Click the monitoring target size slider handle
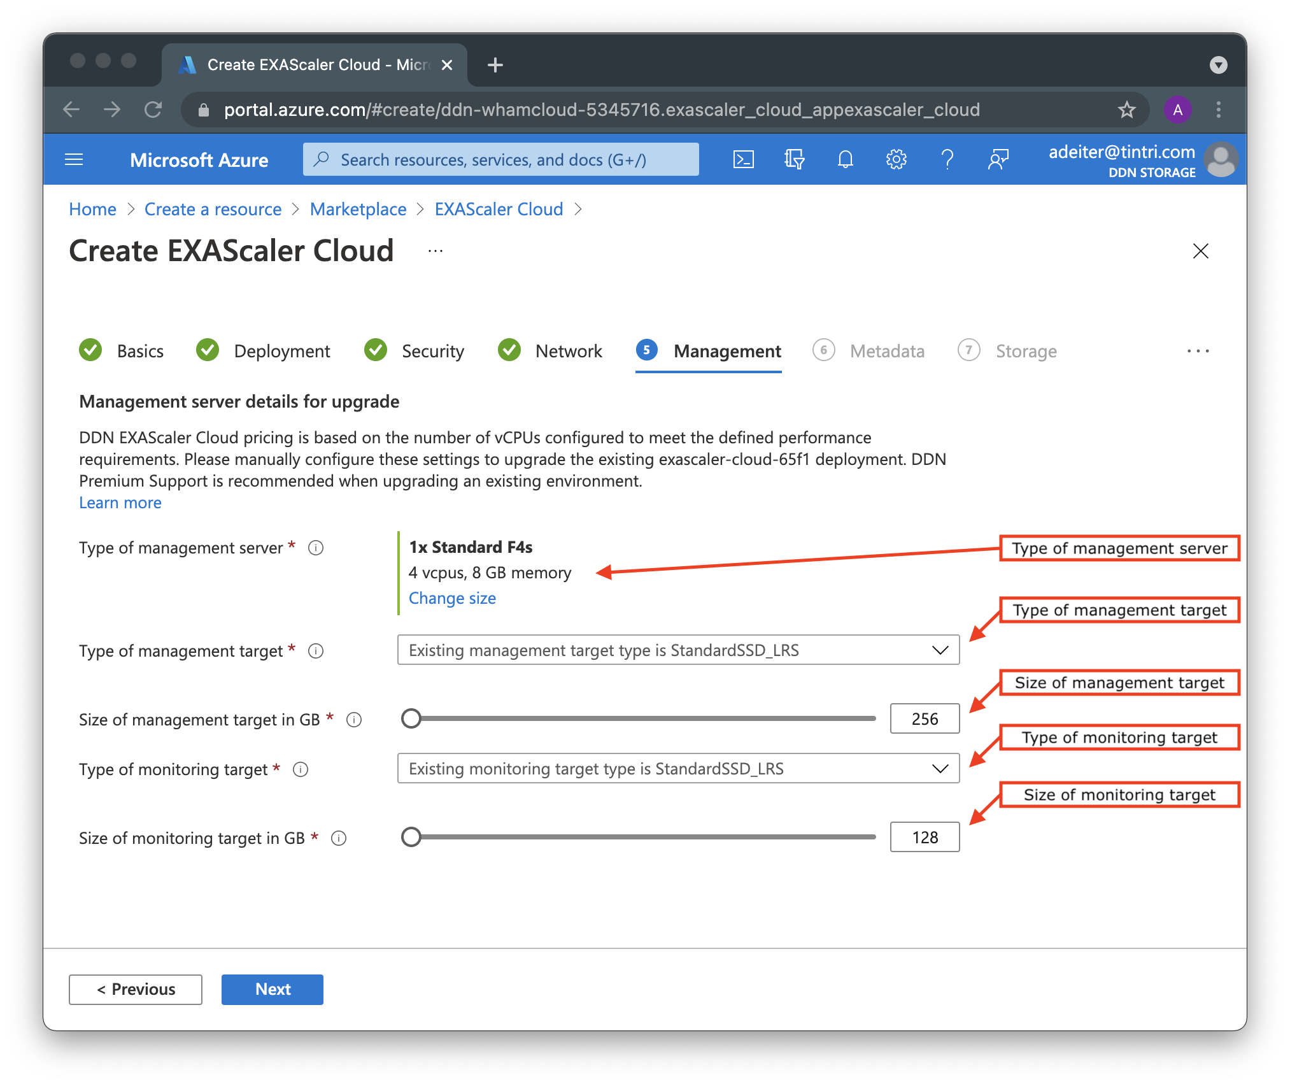Screen dimensions: 1290x1084 point(411,837)
